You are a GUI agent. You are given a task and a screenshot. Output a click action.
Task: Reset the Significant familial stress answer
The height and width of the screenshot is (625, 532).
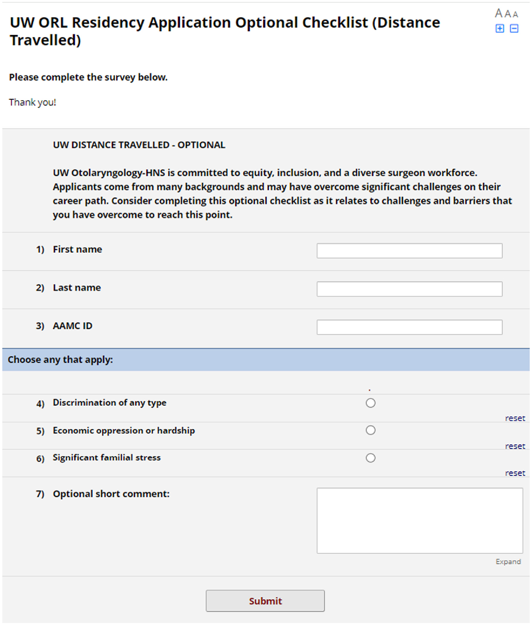[515, 473]
